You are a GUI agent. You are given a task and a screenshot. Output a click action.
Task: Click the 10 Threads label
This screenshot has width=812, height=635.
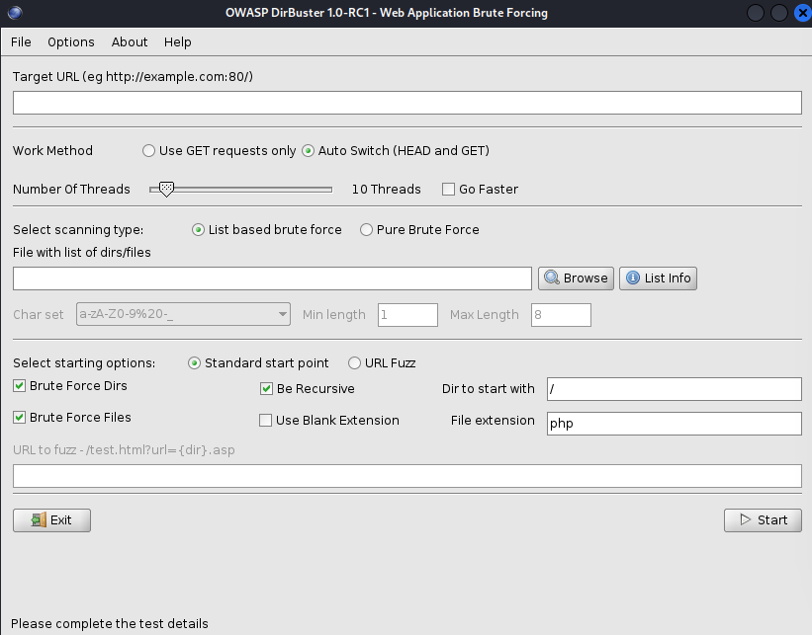pyautogui.click(x=387, y=190)
